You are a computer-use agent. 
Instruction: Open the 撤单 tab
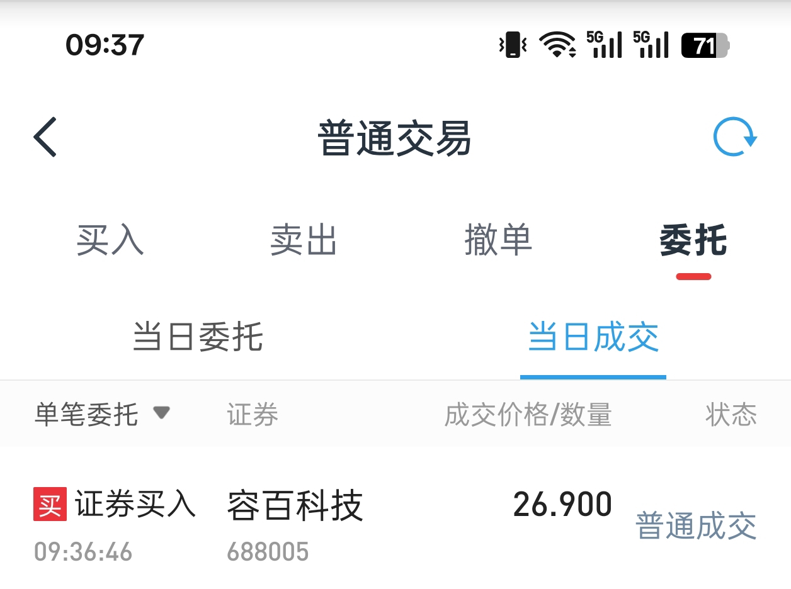(498, 240)
